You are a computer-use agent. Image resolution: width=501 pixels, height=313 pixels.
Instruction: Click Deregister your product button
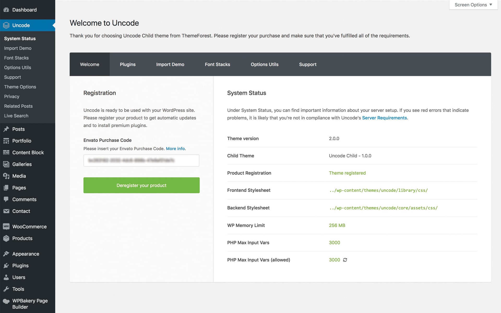[x=141, y=185]
